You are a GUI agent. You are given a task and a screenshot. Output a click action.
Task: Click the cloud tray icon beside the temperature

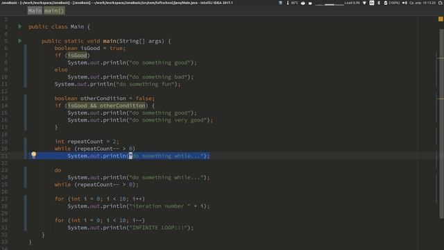click(x=303, y=3)
